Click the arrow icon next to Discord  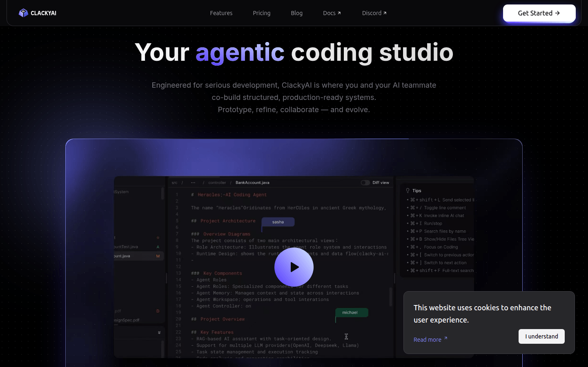[x=385, y=13]
